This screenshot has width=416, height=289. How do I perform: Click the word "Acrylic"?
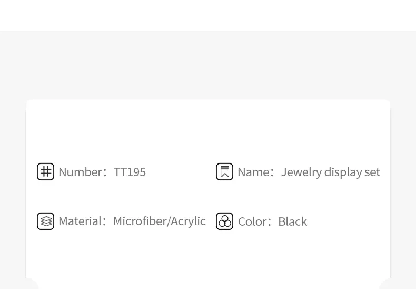pos(188,221)
